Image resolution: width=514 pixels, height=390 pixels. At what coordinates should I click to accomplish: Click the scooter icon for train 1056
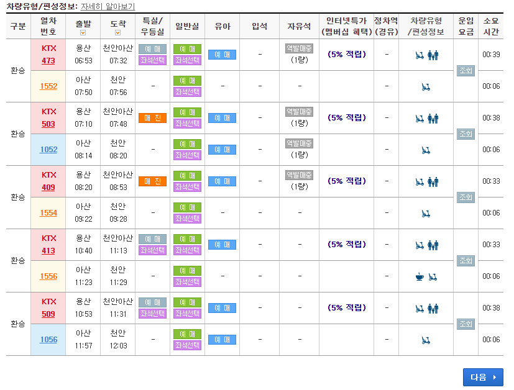tap(426, 339)
